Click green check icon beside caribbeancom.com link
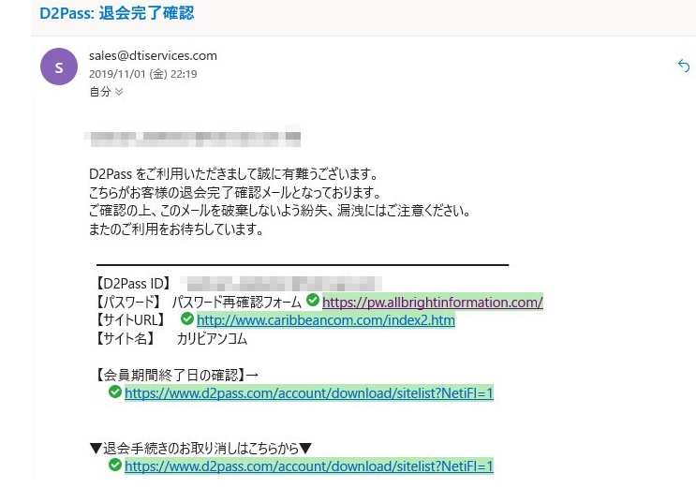The image size is (696, 488). [x=186, y=319]
